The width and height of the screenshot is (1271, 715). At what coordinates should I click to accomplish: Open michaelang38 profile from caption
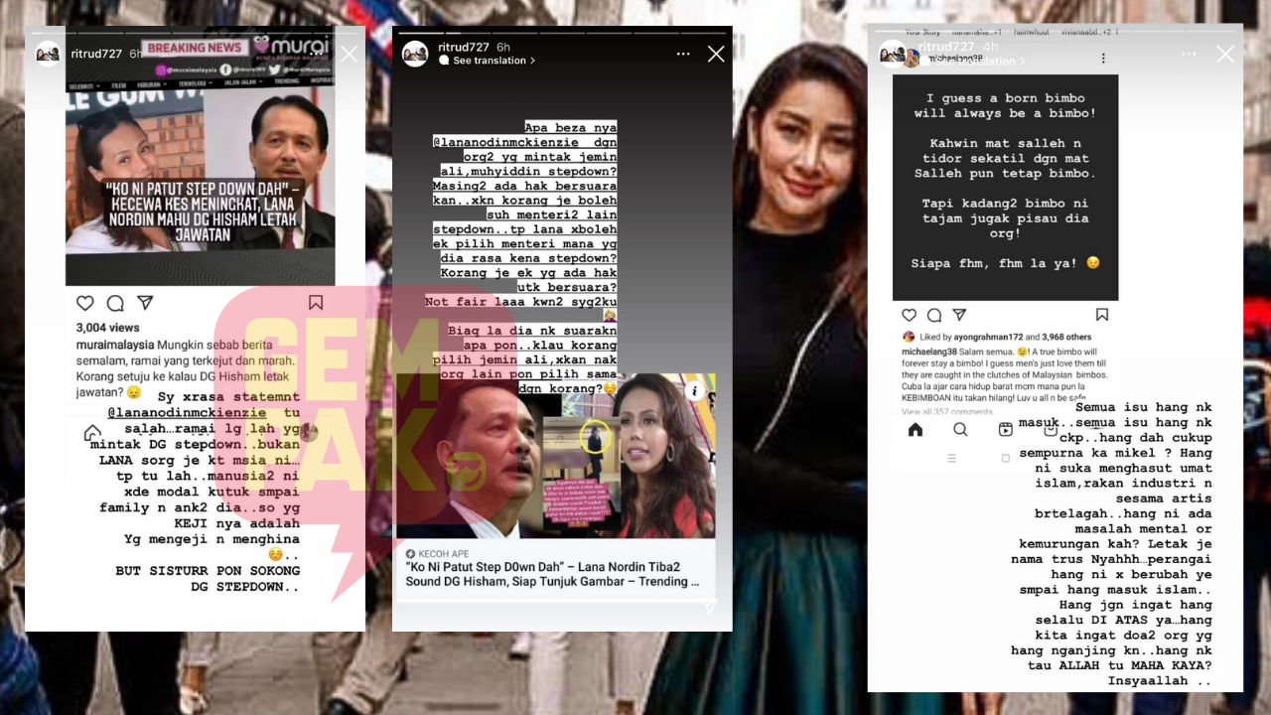928,352
